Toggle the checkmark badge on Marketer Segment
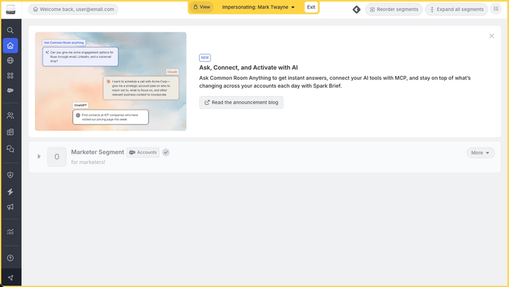 point(166,152)
